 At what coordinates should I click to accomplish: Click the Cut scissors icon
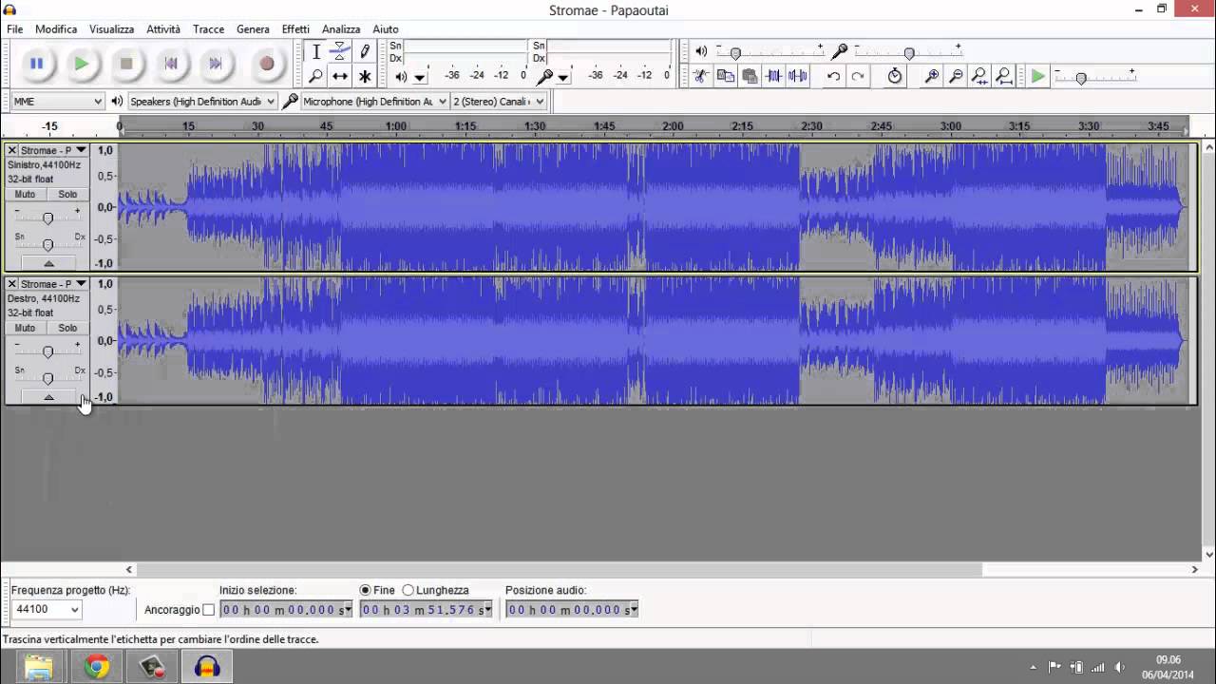700,76
